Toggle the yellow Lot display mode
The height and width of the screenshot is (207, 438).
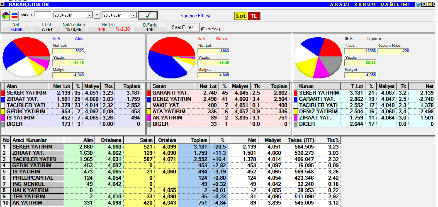click(x=241, y=16)
